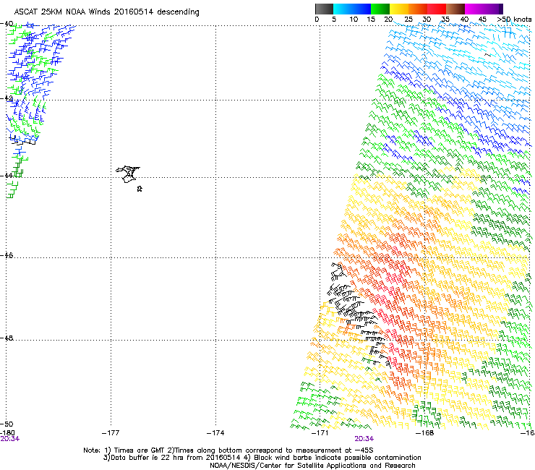
Task: Select the red 30-35 knots legend segment
Action: click(x=437, y=9)
